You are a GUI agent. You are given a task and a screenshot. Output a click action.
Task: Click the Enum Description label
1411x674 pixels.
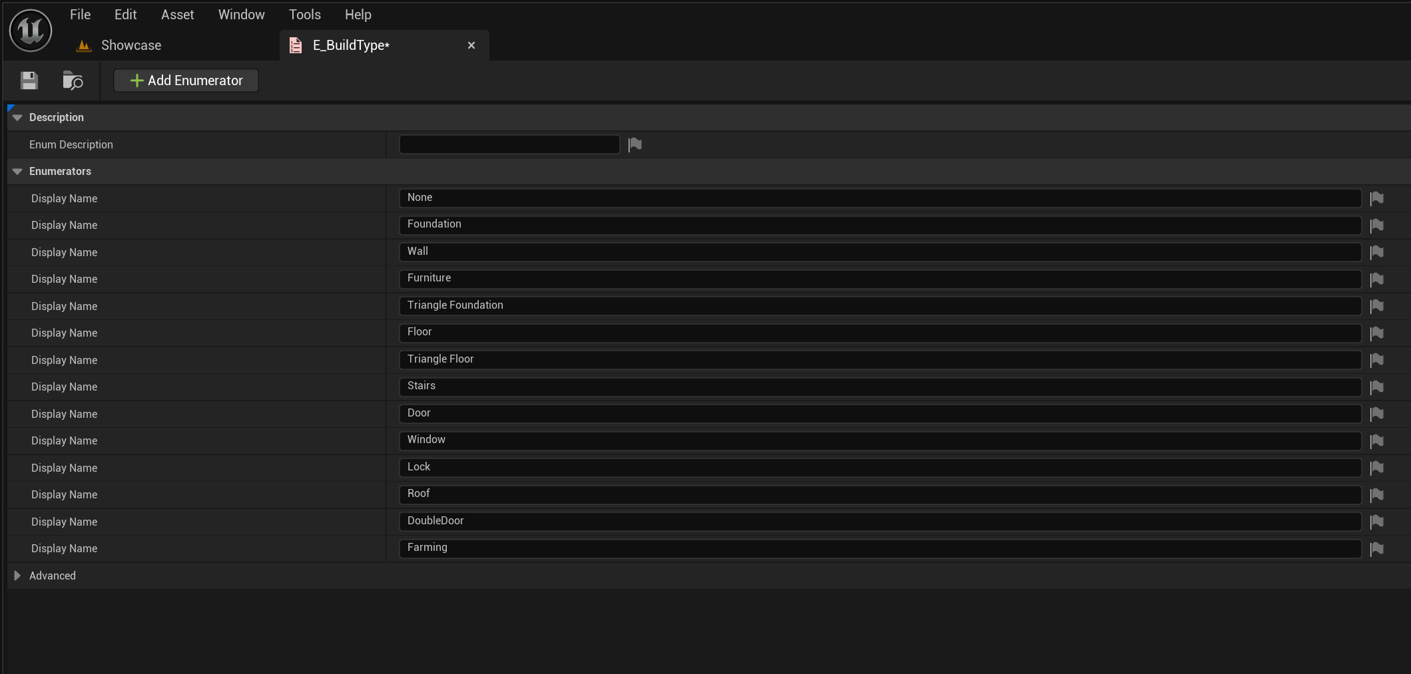[x=71, y=144]
